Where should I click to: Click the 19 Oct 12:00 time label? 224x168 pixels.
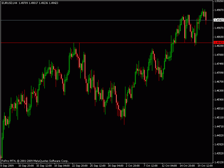205,165
